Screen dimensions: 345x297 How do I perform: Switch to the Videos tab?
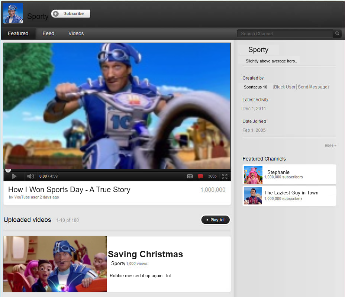76,33
